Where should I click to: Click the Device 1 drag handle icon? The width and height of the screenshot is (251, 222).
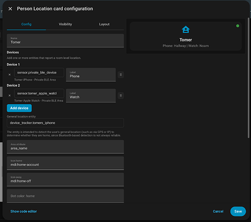point(121,75)
